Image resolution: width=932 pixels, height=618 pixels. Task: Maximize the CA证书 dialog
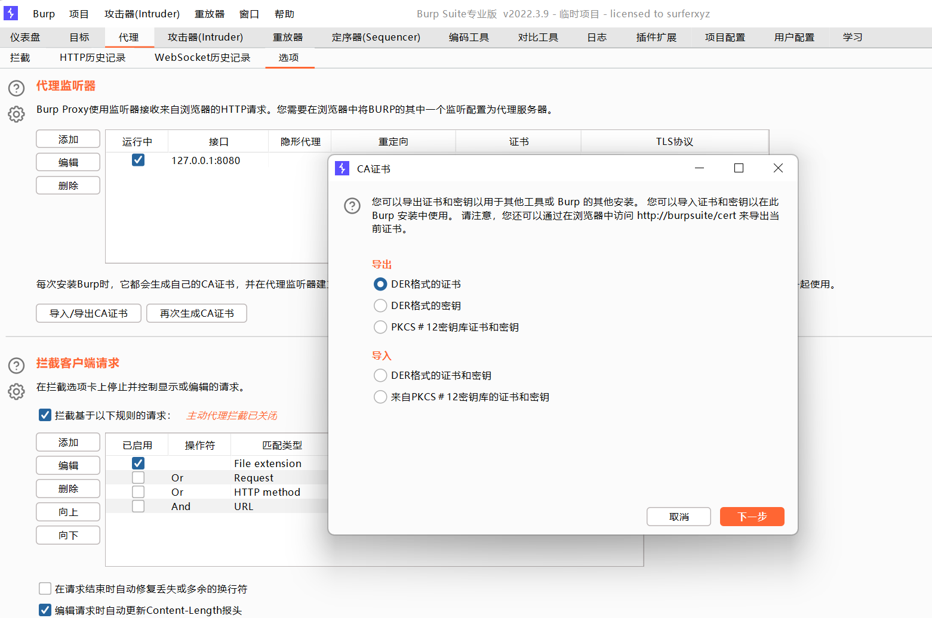click(x=739, y=168)
